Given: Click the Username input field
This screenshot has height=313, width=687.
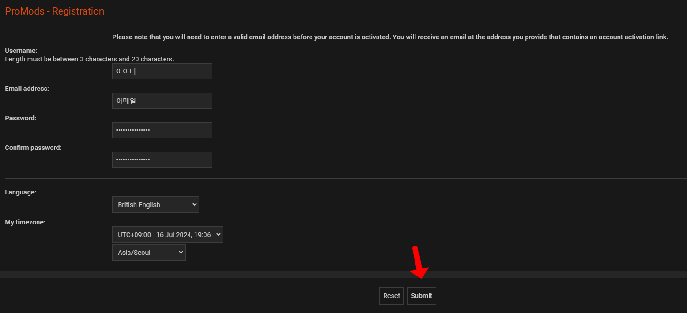Looking at the screenshot, I should 162,71.
